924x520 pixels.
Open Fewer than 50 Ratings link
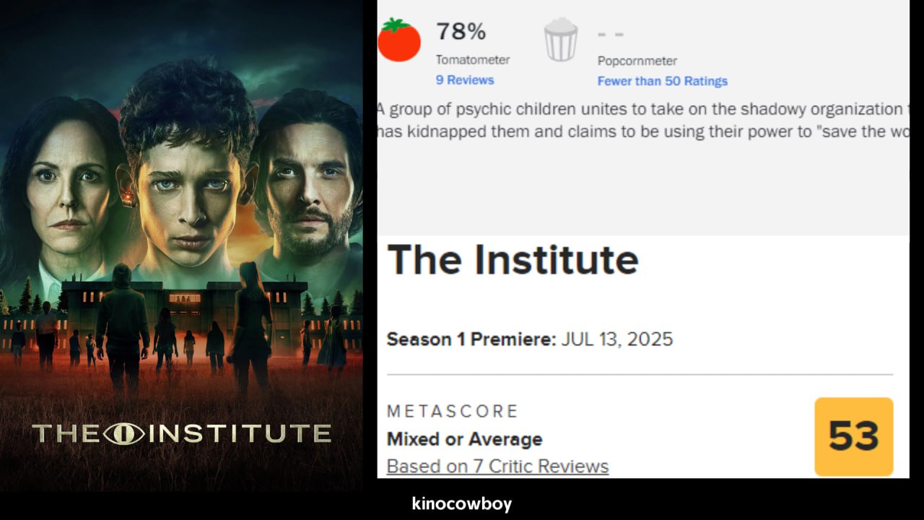tap(662, 81)
